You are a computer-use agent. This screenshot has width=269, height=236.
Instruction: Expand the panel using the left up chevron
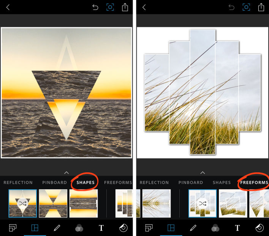click(66, 173)
